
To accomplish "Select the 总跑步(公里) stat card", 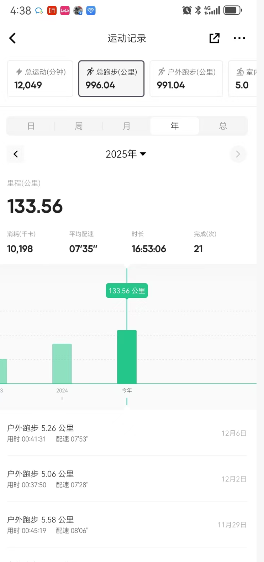I will [x=111, y=79].
